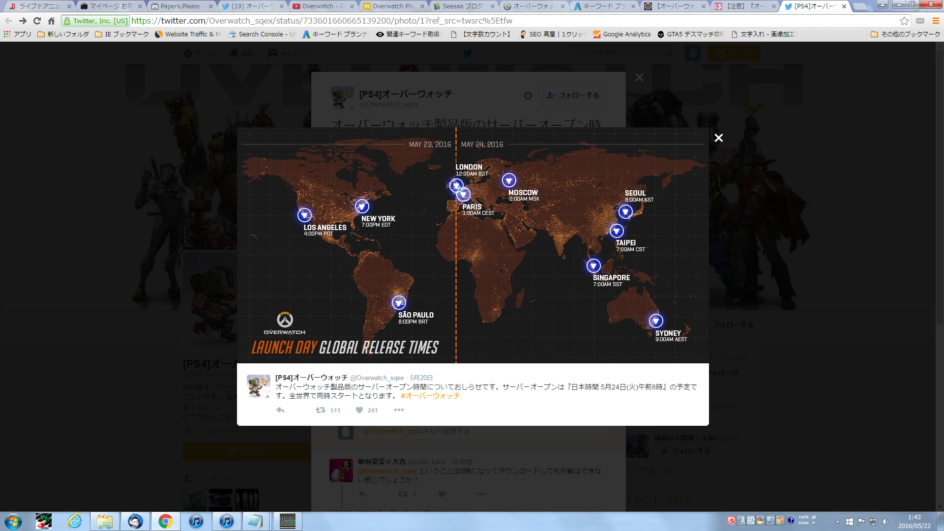Open the Bastion avatar beside the photo caption
The height and width of the screenshot is (531, 944).
[258, 386]
